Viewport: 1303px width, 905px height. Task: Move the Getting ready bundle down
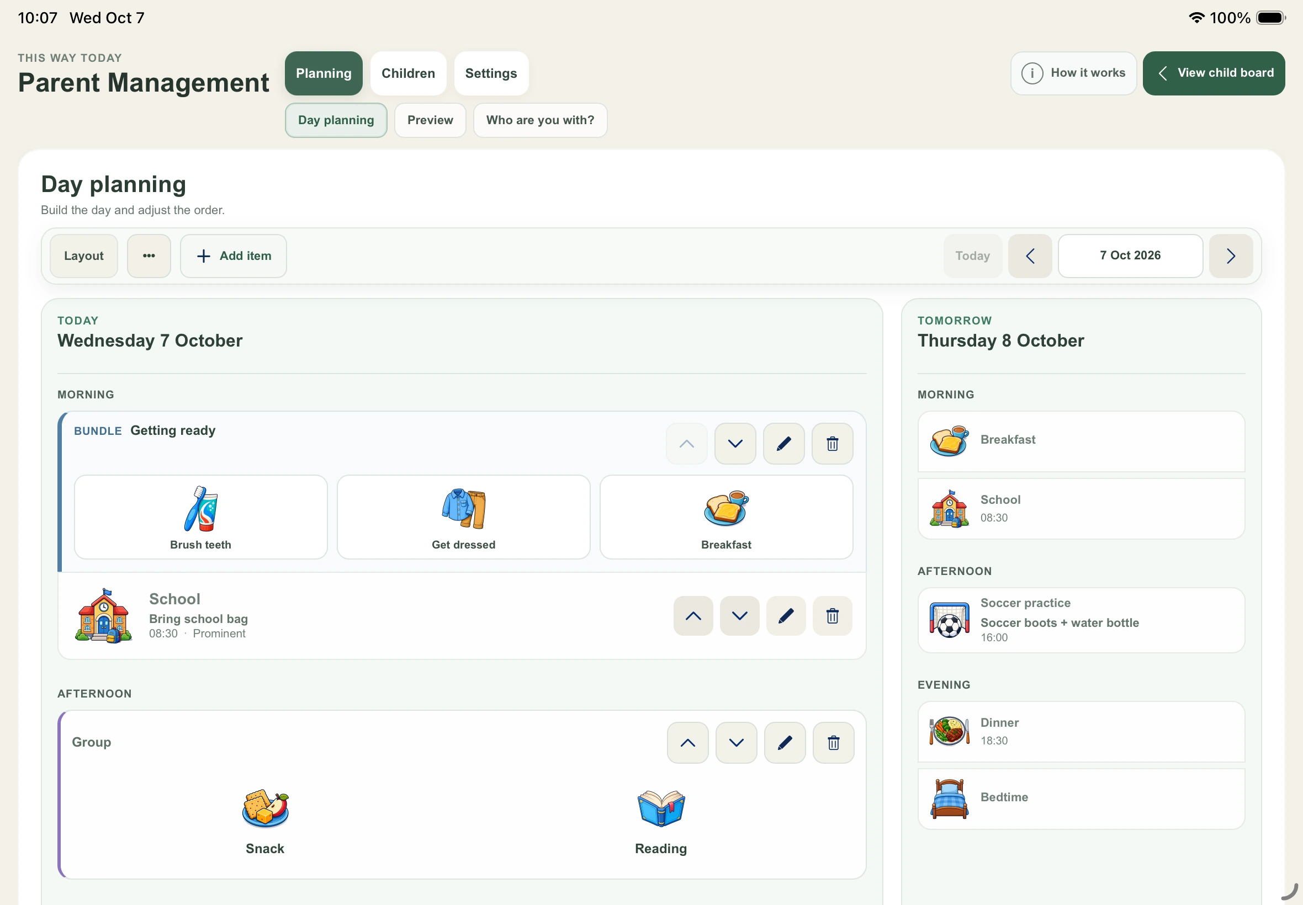point(735,444)
